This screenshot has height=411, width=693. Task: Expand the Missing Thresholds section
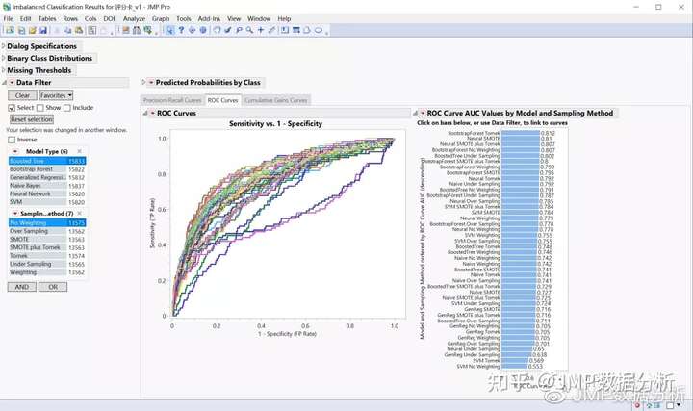(4, 70)
